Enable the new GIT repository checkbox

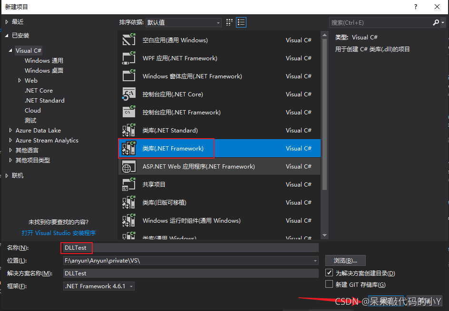click(x=329, y=284)
